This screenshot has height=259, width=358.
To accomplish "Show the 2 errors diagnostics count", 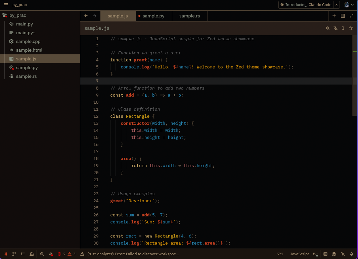I will [x=62, y=254].
